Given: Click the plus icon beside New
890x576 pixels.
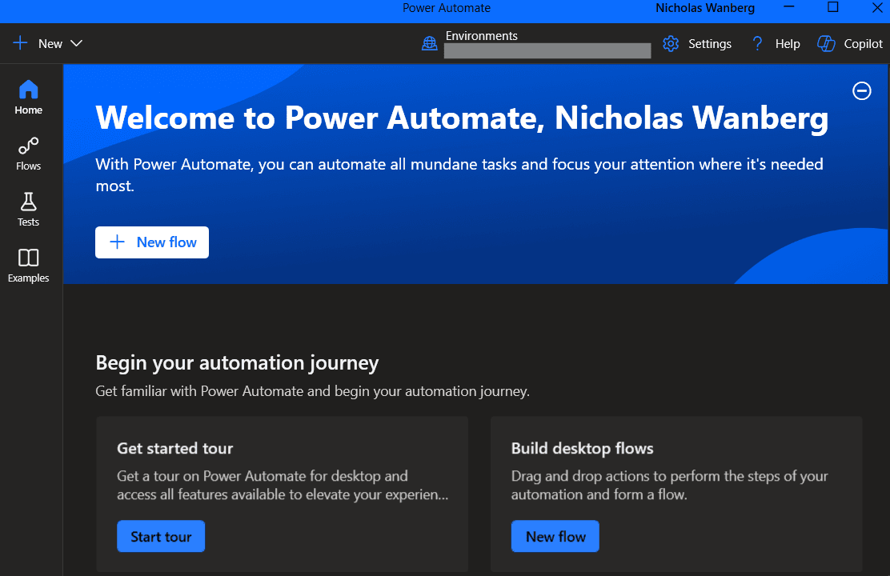Looking at the screenshot, I should click(20, 43).
